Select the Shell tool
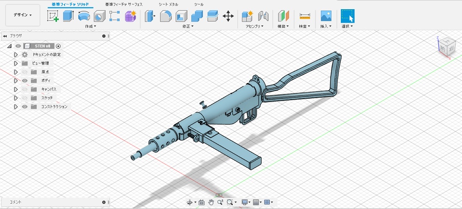Screen dimensions: 462x209 pos(181,16)
